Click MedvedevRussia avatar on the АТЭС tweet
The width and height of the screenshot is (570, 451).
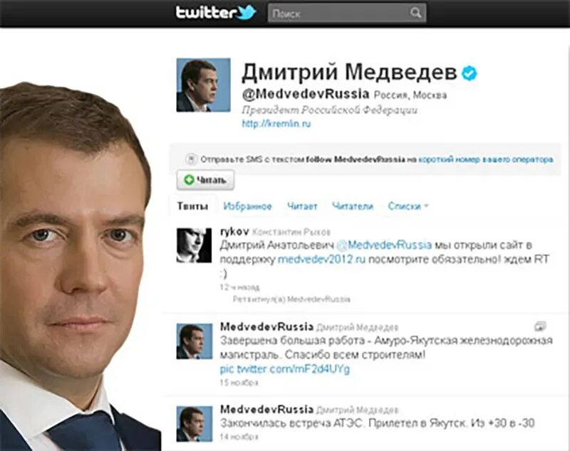pyautogui.click(x=194, y=424)
